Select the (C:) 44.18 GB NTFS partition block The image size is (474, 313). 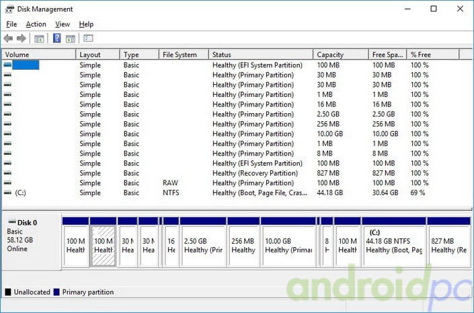coord(393,245)
